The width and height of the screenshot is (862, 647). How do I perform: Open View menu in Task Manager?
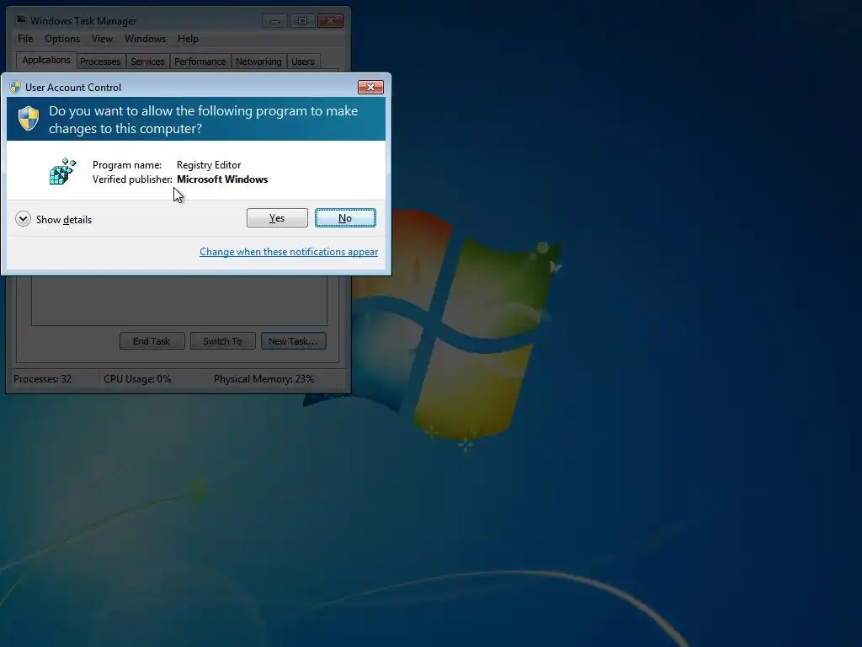pyautogui.click(x=102, y=39)
